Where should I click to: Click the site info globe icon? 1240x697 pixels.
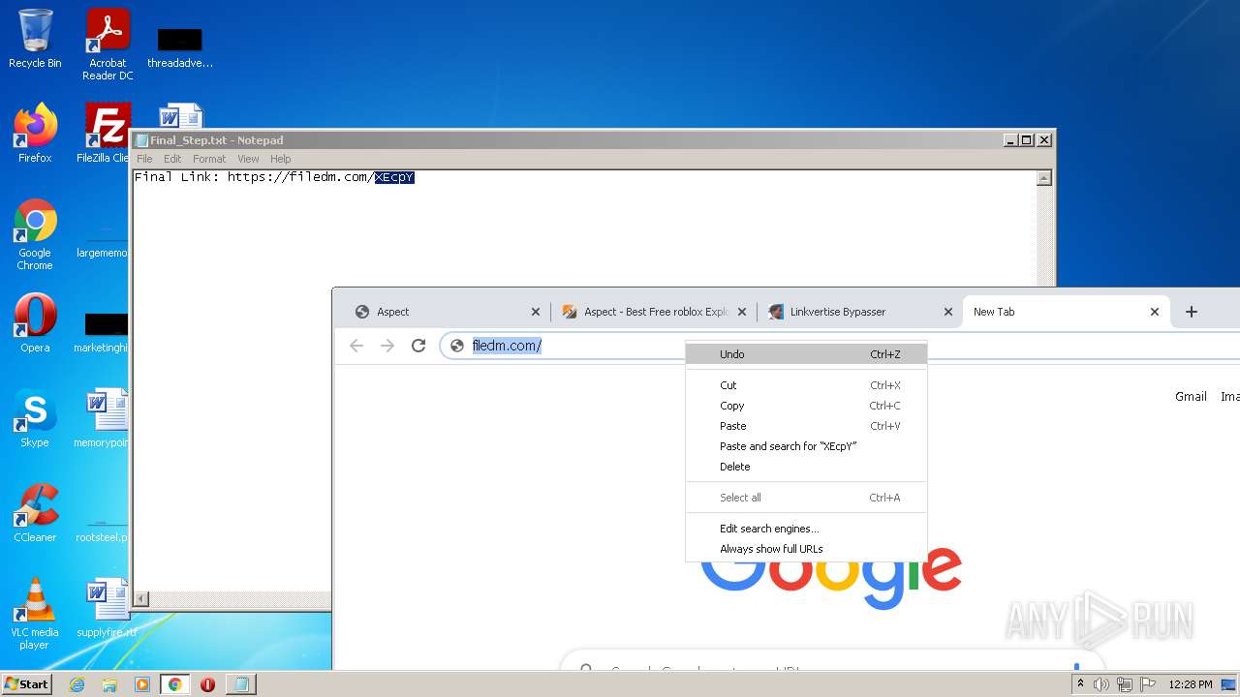pyautogui.click(x=457, y=346)
